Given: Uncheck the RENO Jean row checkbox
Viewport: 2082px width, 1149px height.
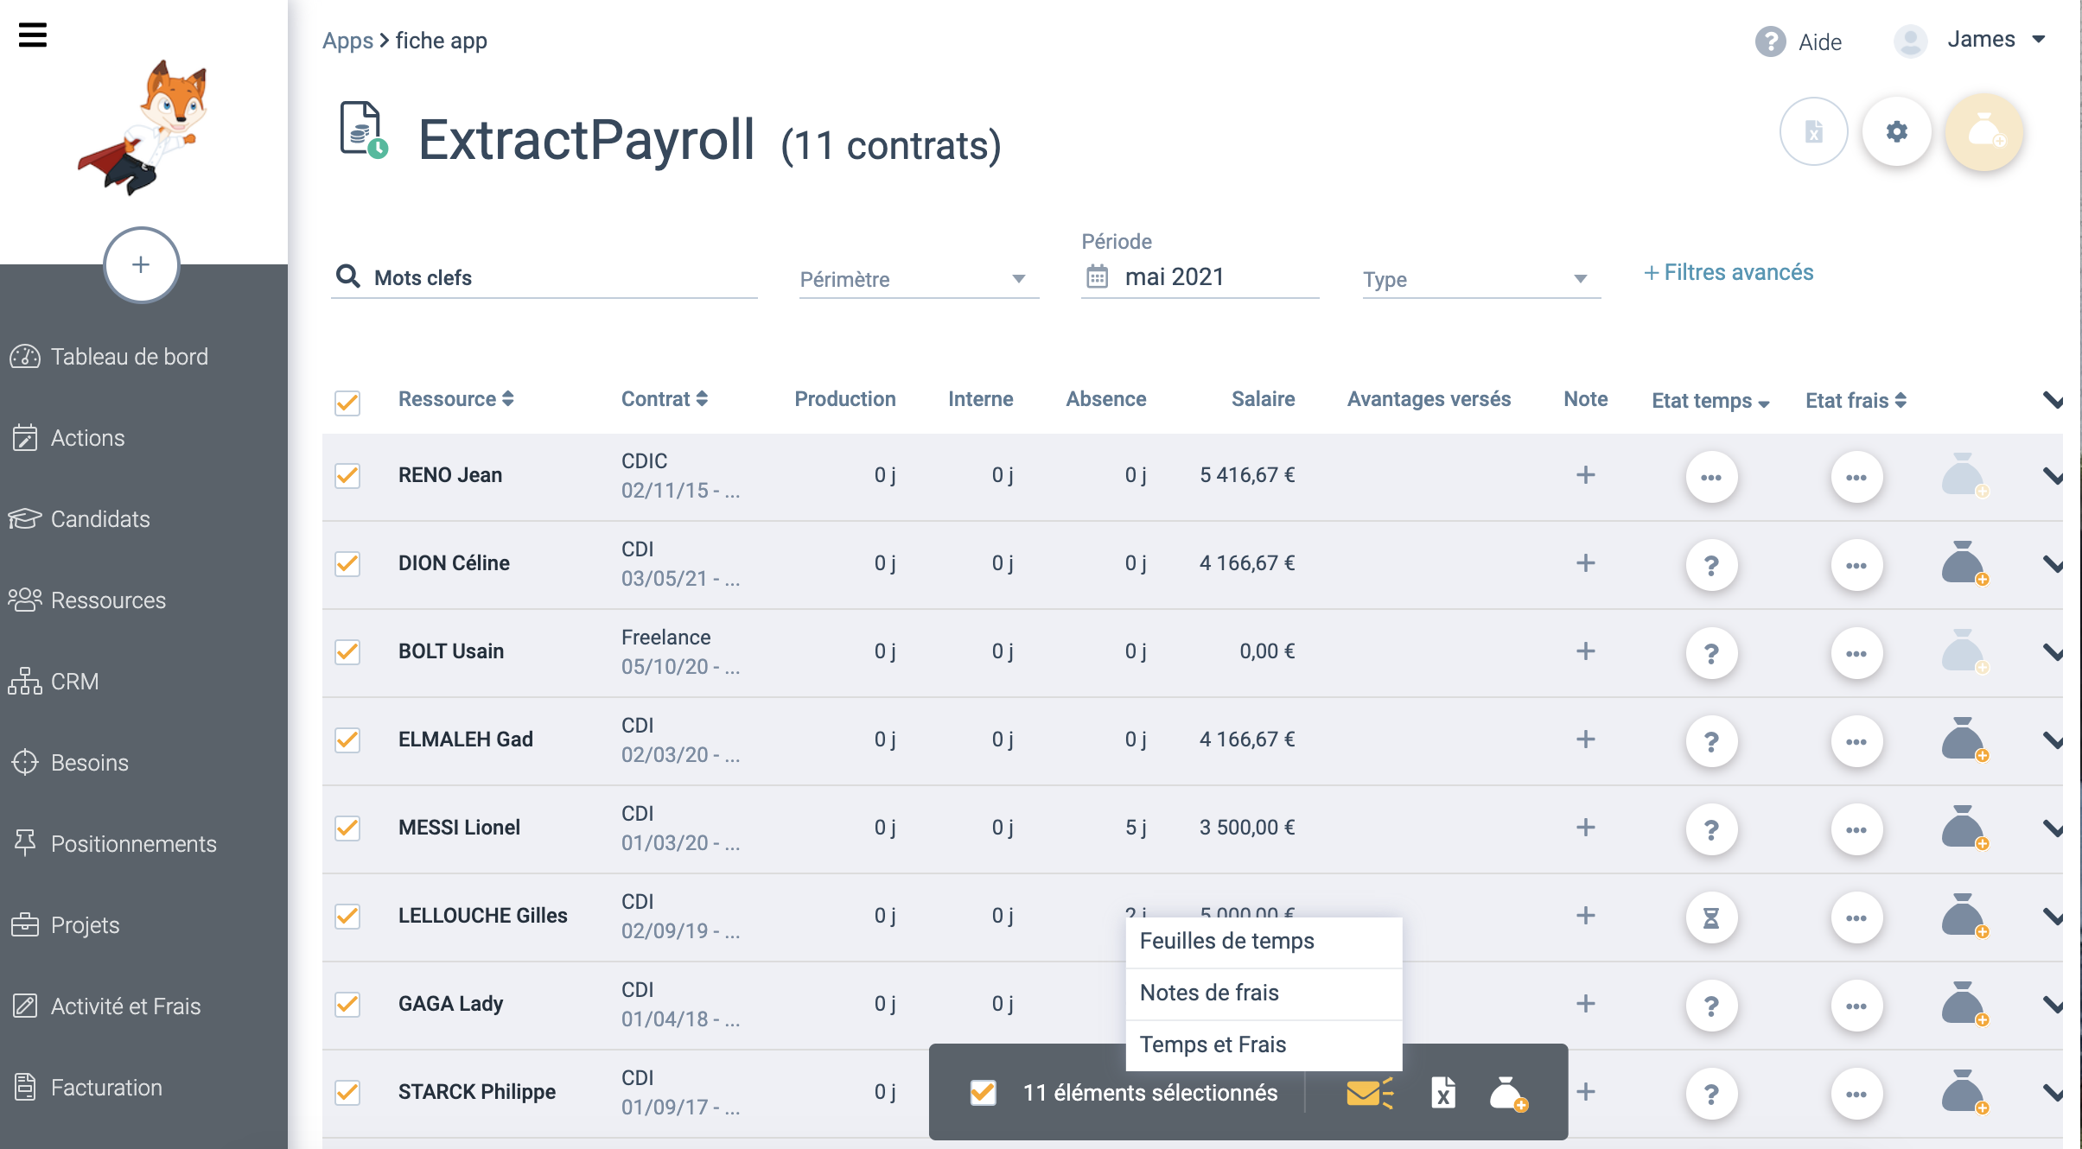Looking at the screenshot, I should 347,475.
